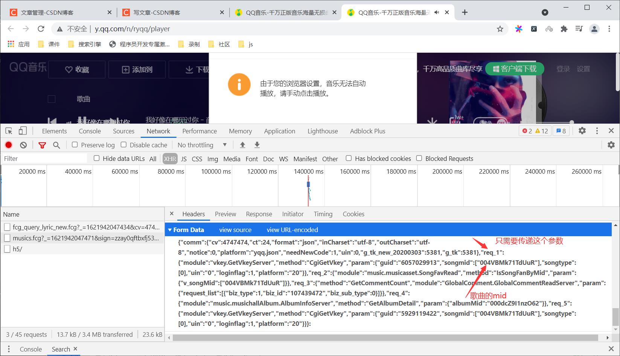Show the Cookies tab
Image resolution: width=620 pixels, height=356 pixels.
coord(353,214)
